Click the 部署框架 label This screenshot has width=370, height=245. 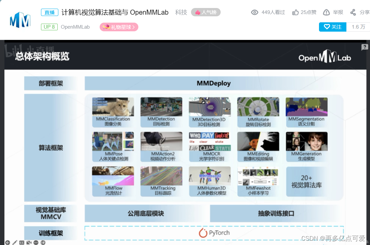coord(51,83)
